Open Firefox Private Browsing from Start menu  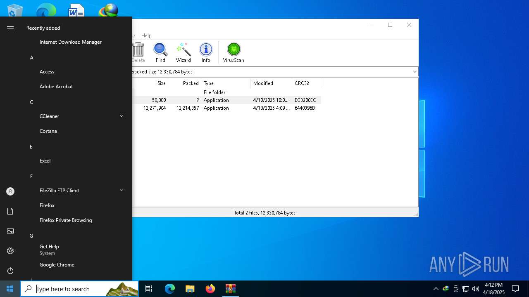click(66, 220)
